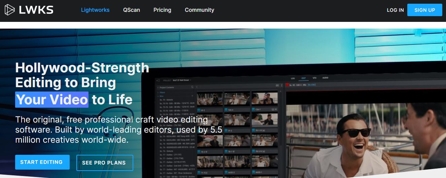This screenshot has height=178, width=446.
Task: Click the 'Hollywood-Strength' heading line
Action: point(82,68)
